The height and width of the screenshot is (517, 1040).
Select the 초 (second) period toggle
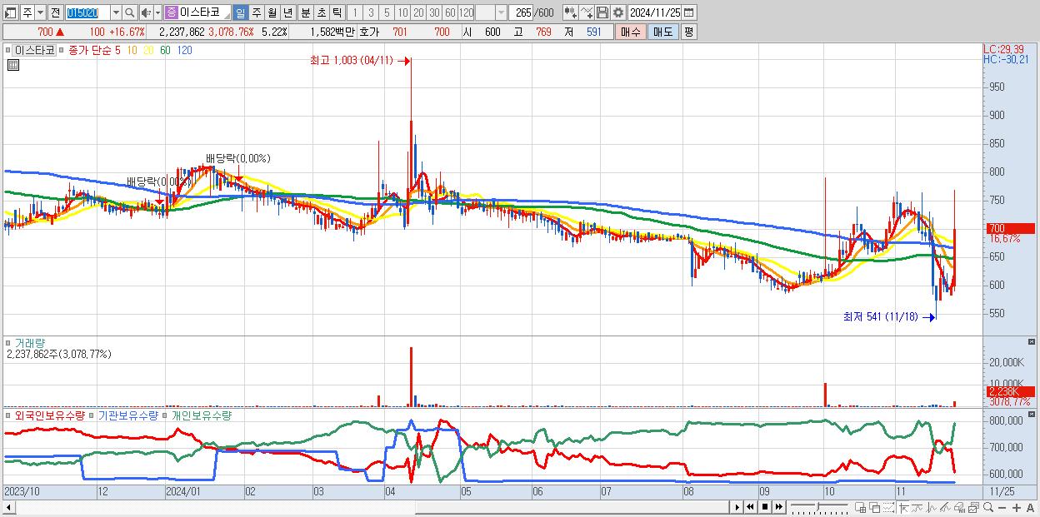pyautogui.click(x=321, y=12)
